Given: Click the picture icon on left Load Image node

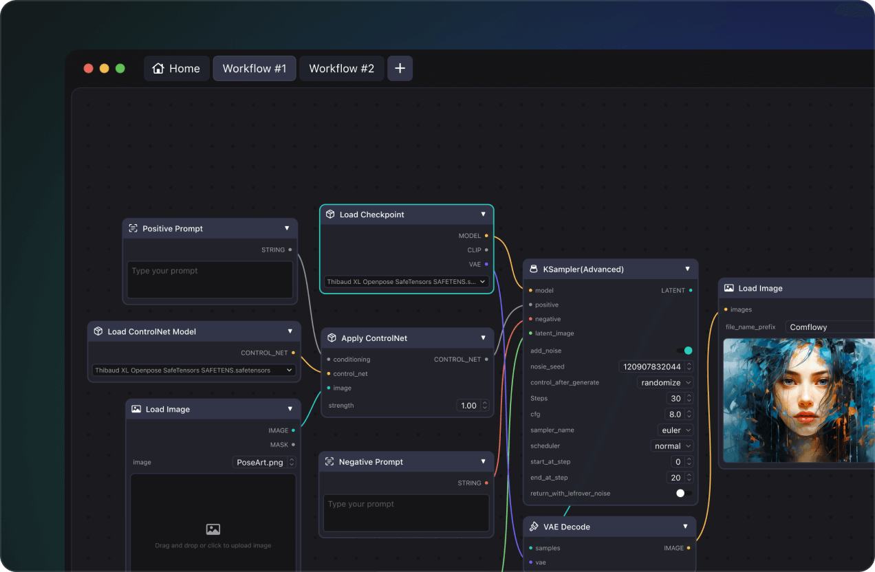Looking at the screenshot, I should (136, 409).
